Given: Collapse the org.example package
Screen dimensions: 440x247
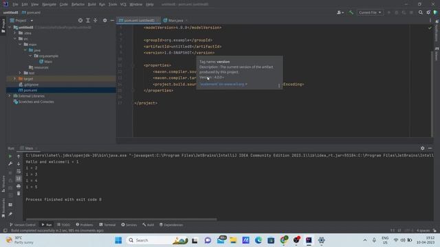Looking at the screenshot, I should tap(30, 56).
